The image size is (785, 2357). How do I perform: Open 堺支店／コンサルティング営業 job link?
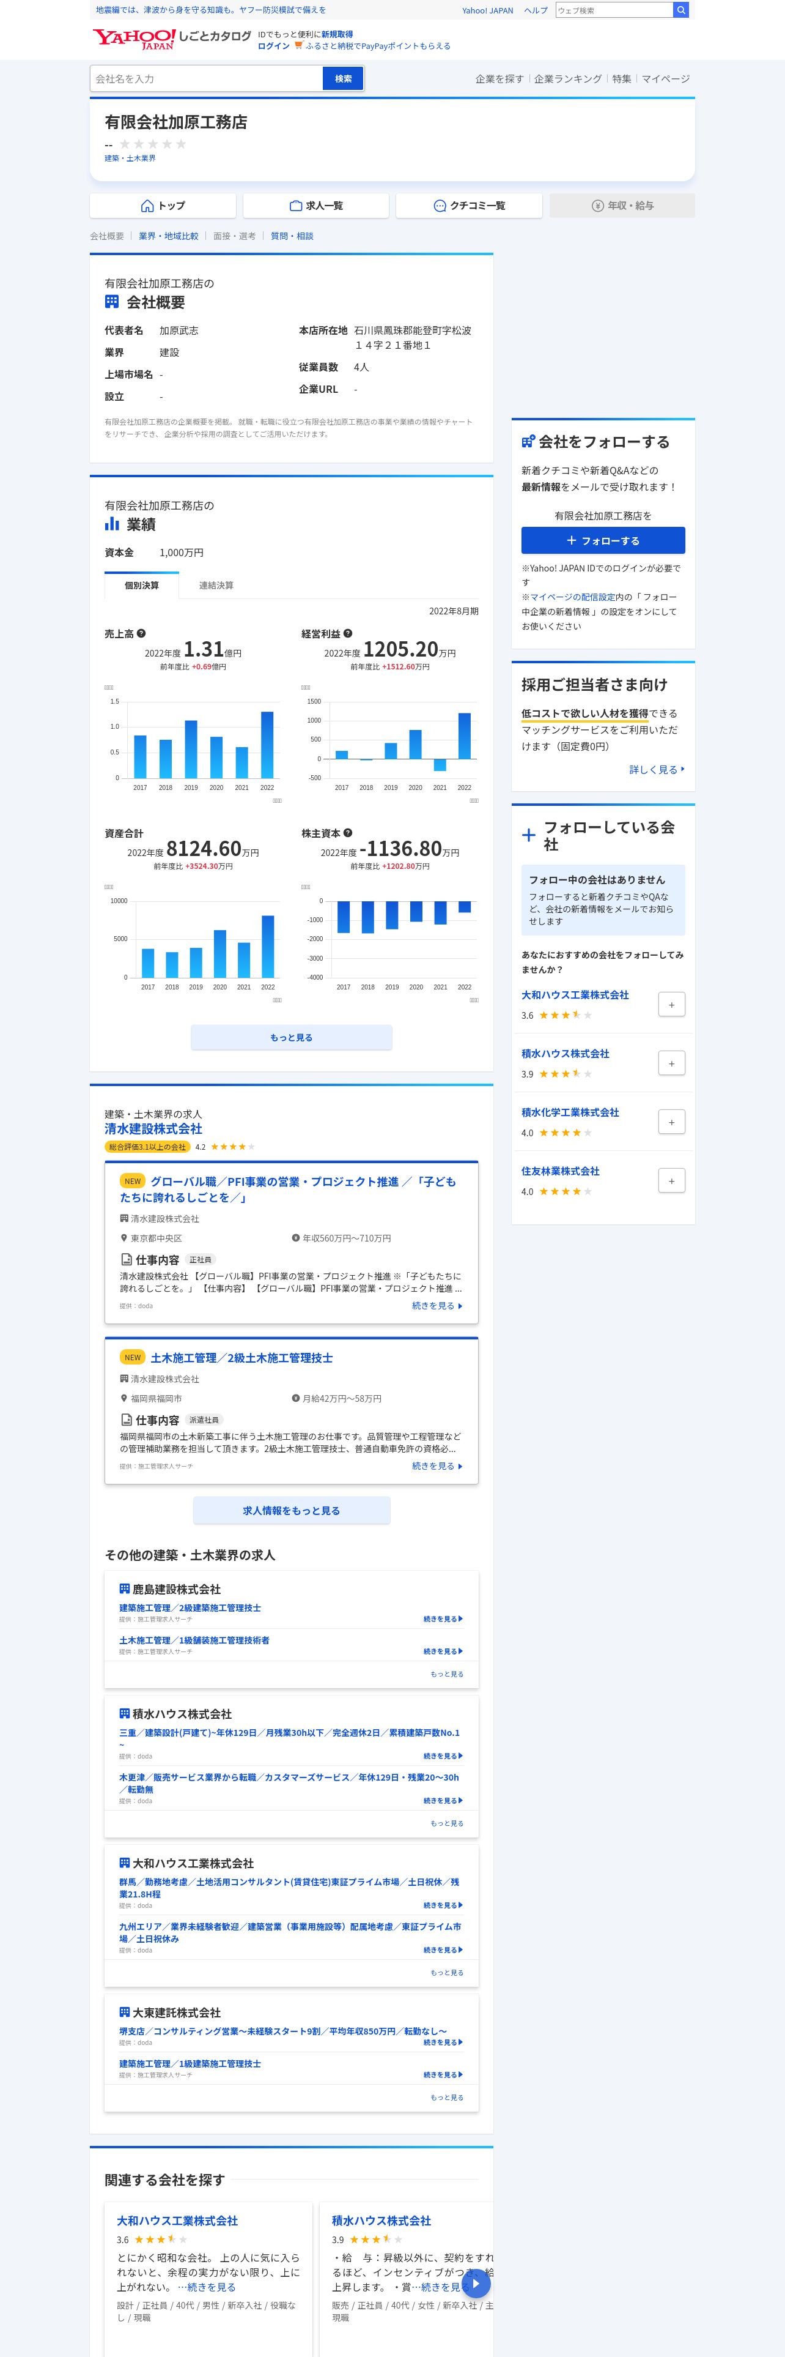pos(283,2031)
